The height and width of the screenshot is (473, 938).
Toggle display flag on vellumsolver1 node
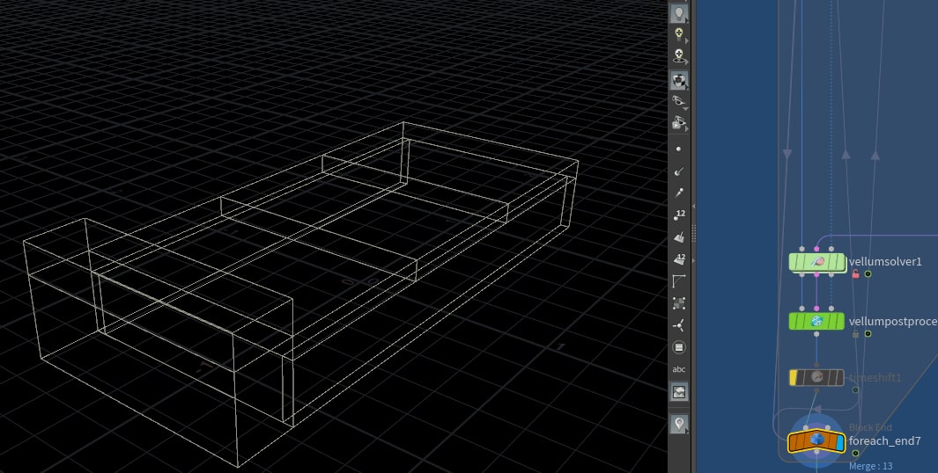click(x=840, y=262)
